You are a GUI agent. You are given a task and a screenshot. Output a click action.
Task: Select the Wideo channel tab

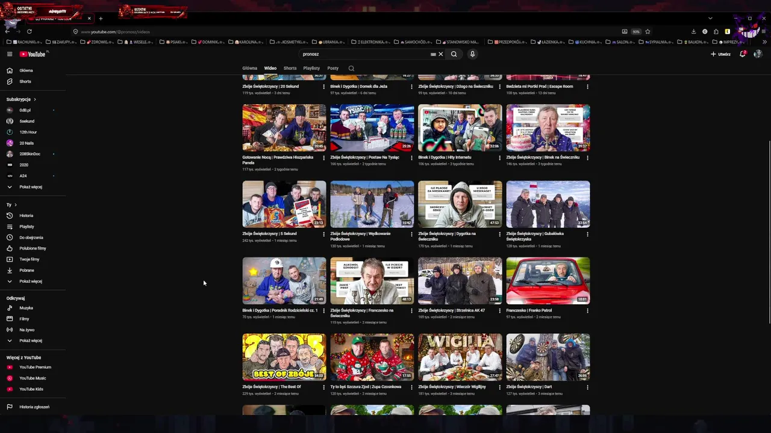[270, 69]
